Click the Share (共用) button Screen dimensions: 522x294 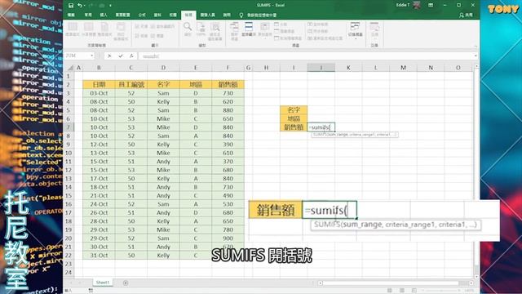pos(466,16)
